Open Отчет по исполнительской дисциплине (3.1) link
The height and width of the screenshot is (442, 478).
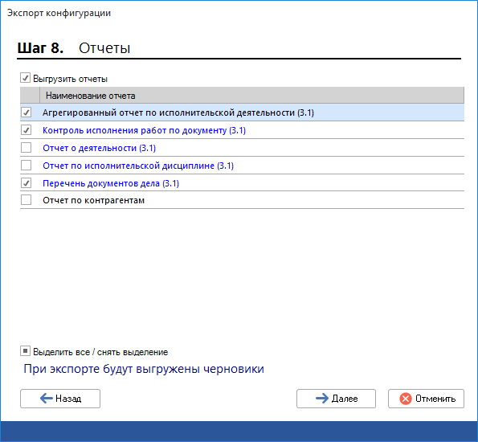138,166
